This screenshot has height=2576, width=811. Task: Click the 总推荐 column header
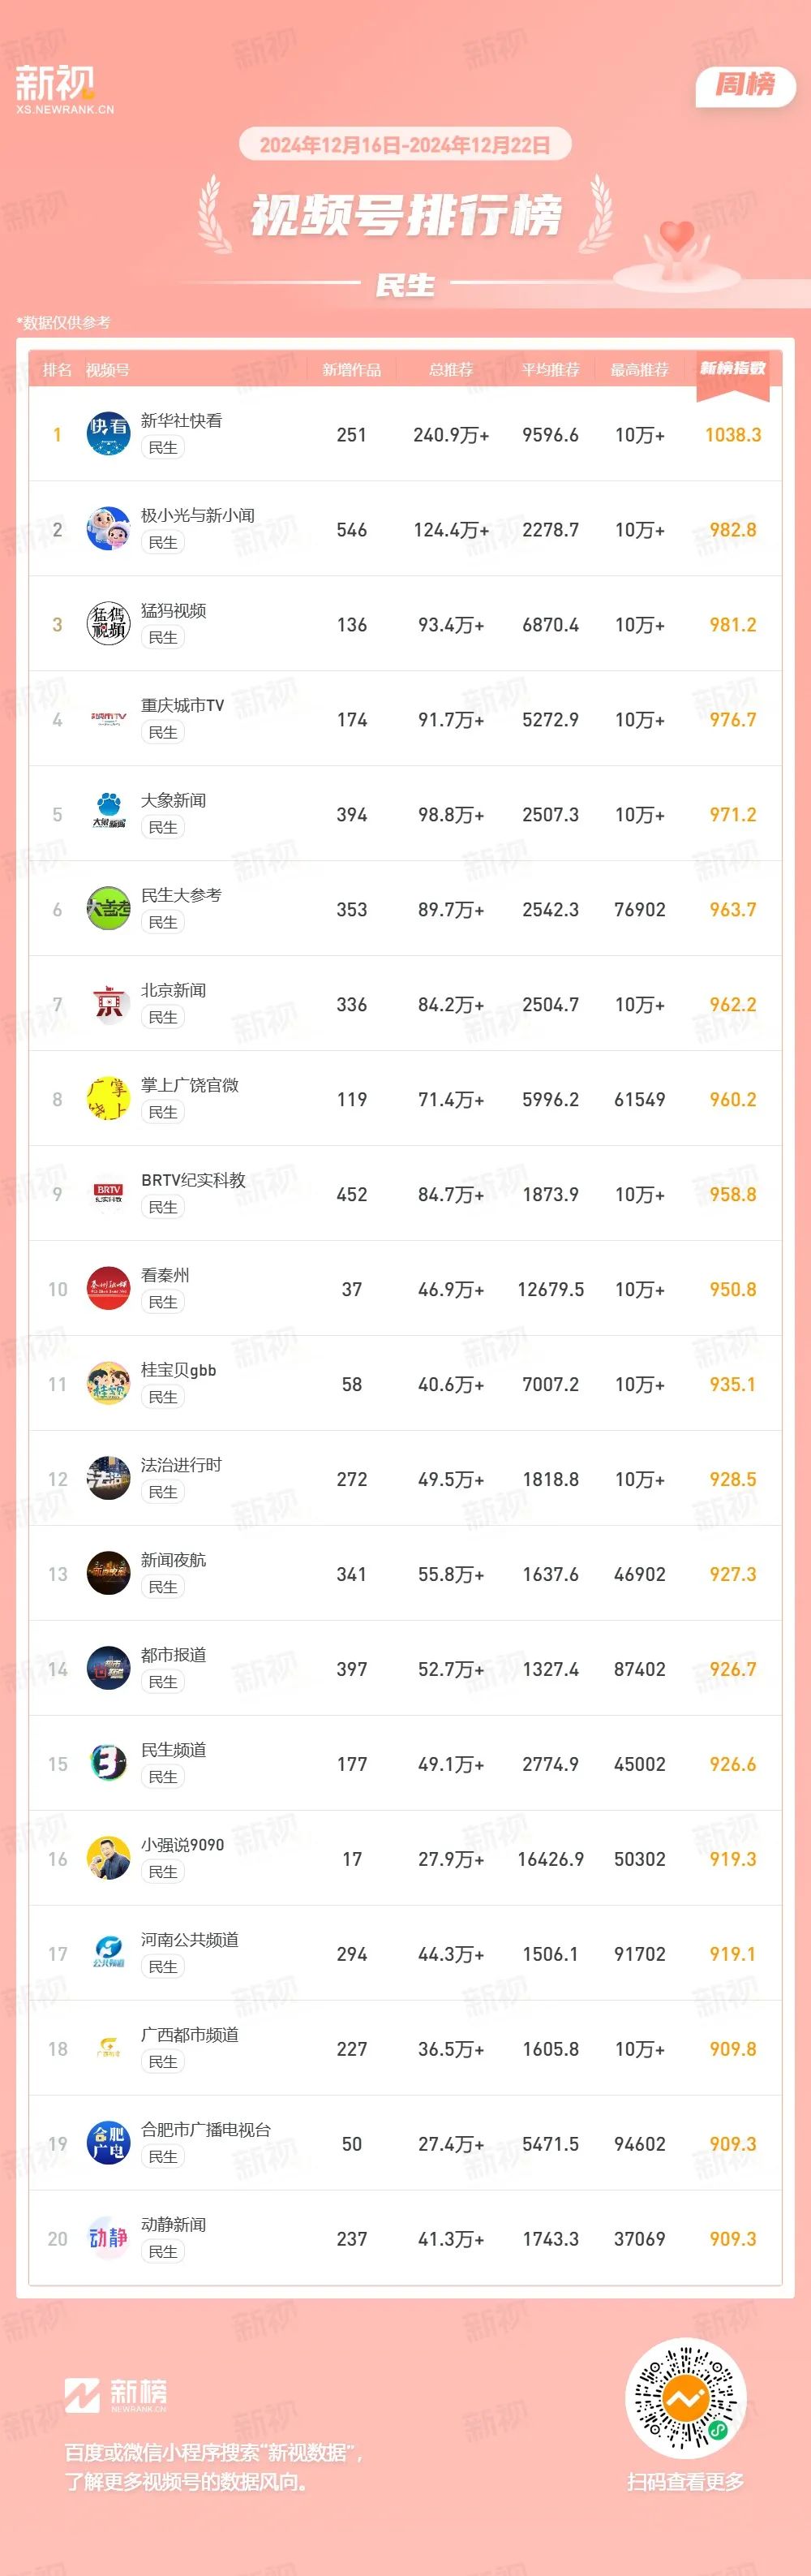point(452,370)
